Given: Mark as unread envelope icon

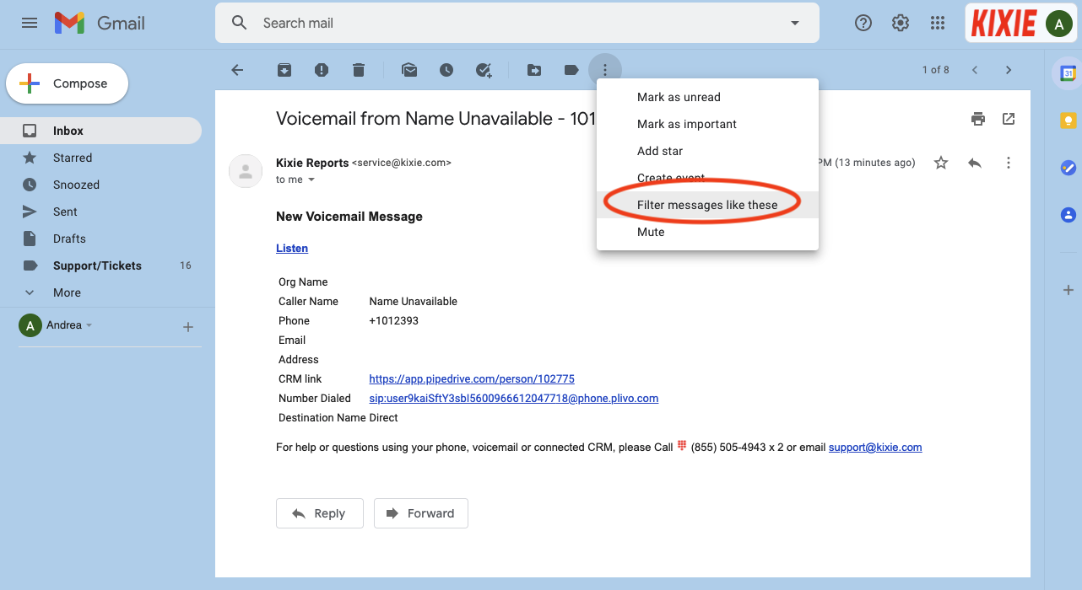Looking at the screenshot, I should click(x=409, y=70).
